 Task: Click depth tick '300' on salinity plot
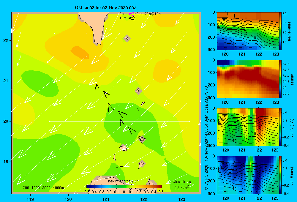[x=212, y=98]
